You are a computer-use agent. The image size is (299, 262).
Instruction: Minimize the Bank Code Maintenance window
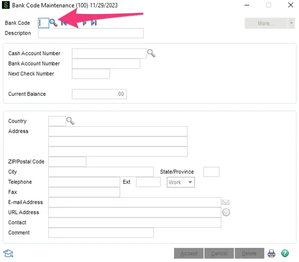point(247,5)
